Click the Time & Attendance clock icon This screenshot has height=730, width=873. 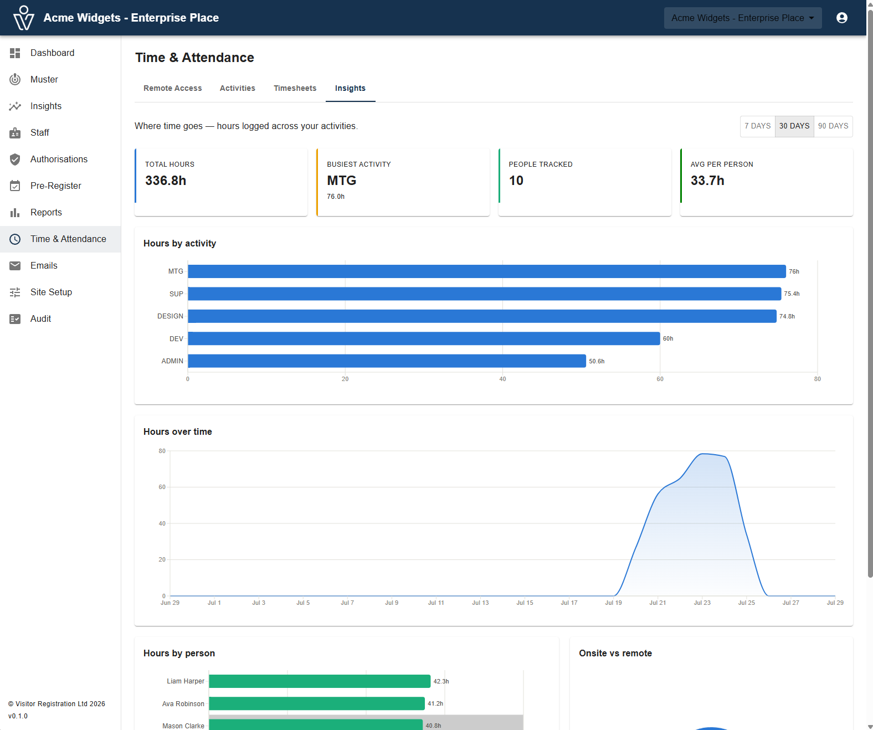pos(15,239)
